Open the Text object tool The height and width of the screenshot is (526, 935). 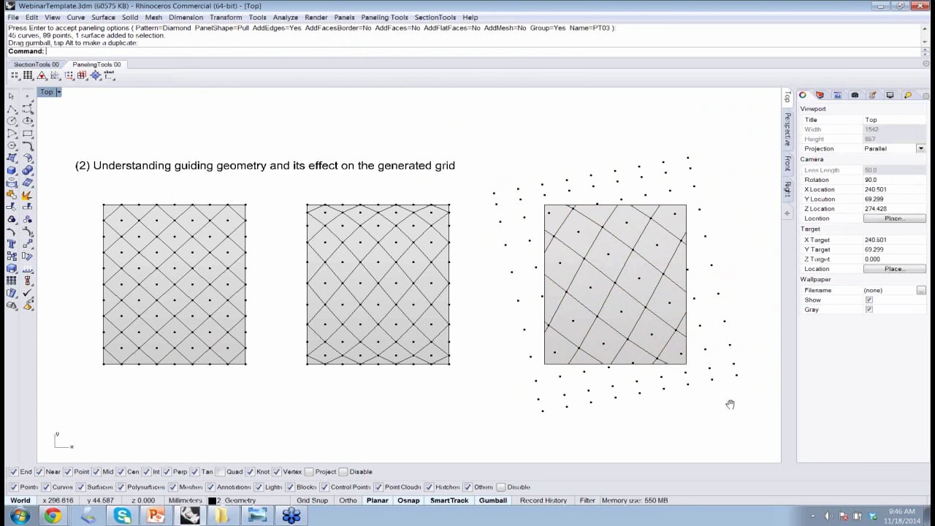point(12,245)
